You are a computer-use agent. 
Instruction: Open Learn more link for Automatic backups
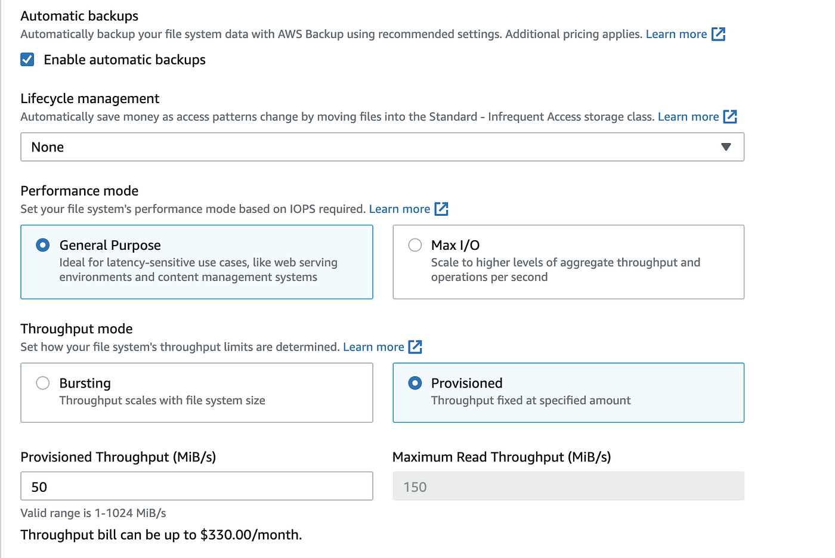tap(676, 35)
